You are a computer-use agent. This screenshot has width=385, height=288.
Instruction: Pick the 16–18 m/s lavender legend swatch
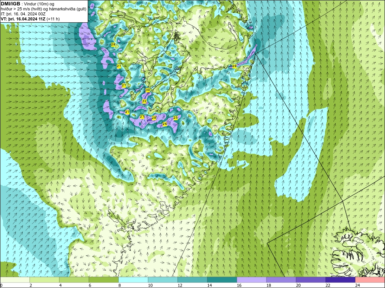[252, 280]
